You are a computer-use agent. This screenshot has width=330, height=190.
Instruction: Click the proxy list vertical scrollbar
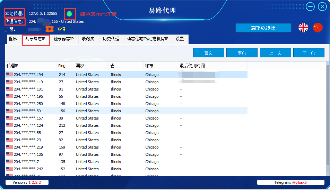tap(328, 115)
